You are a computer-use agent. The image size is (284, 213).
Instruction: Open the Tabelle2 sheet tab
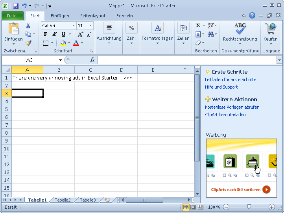pos(63,200)
